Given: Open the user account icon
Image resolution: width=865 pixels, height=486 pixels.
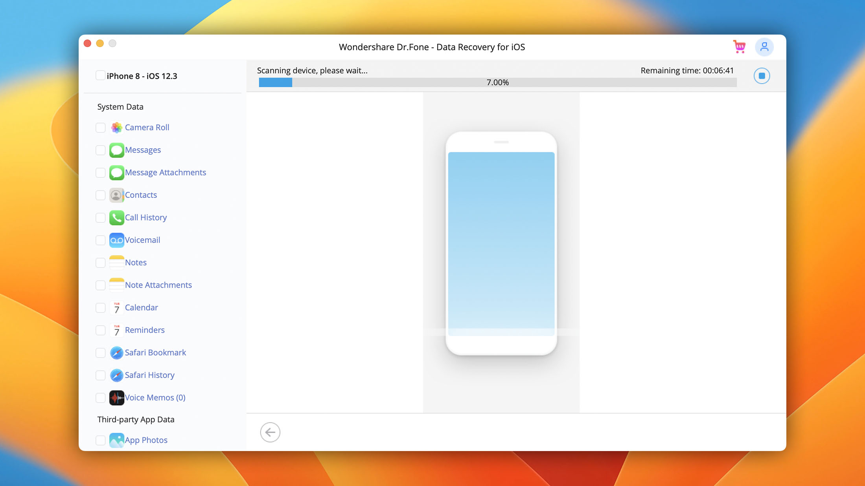Looking at the screenshot, I should click(x=764, y=47).
